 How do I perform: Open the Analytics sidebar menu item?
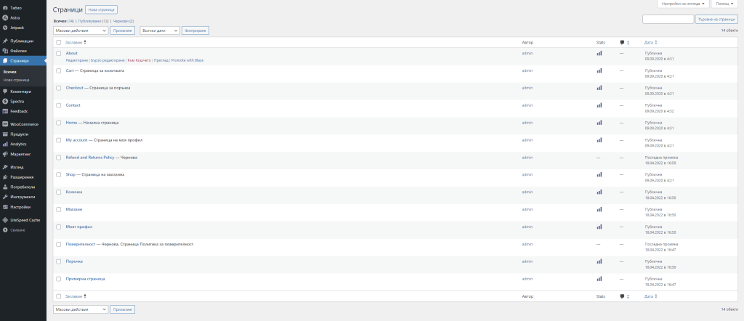point(18,144)
